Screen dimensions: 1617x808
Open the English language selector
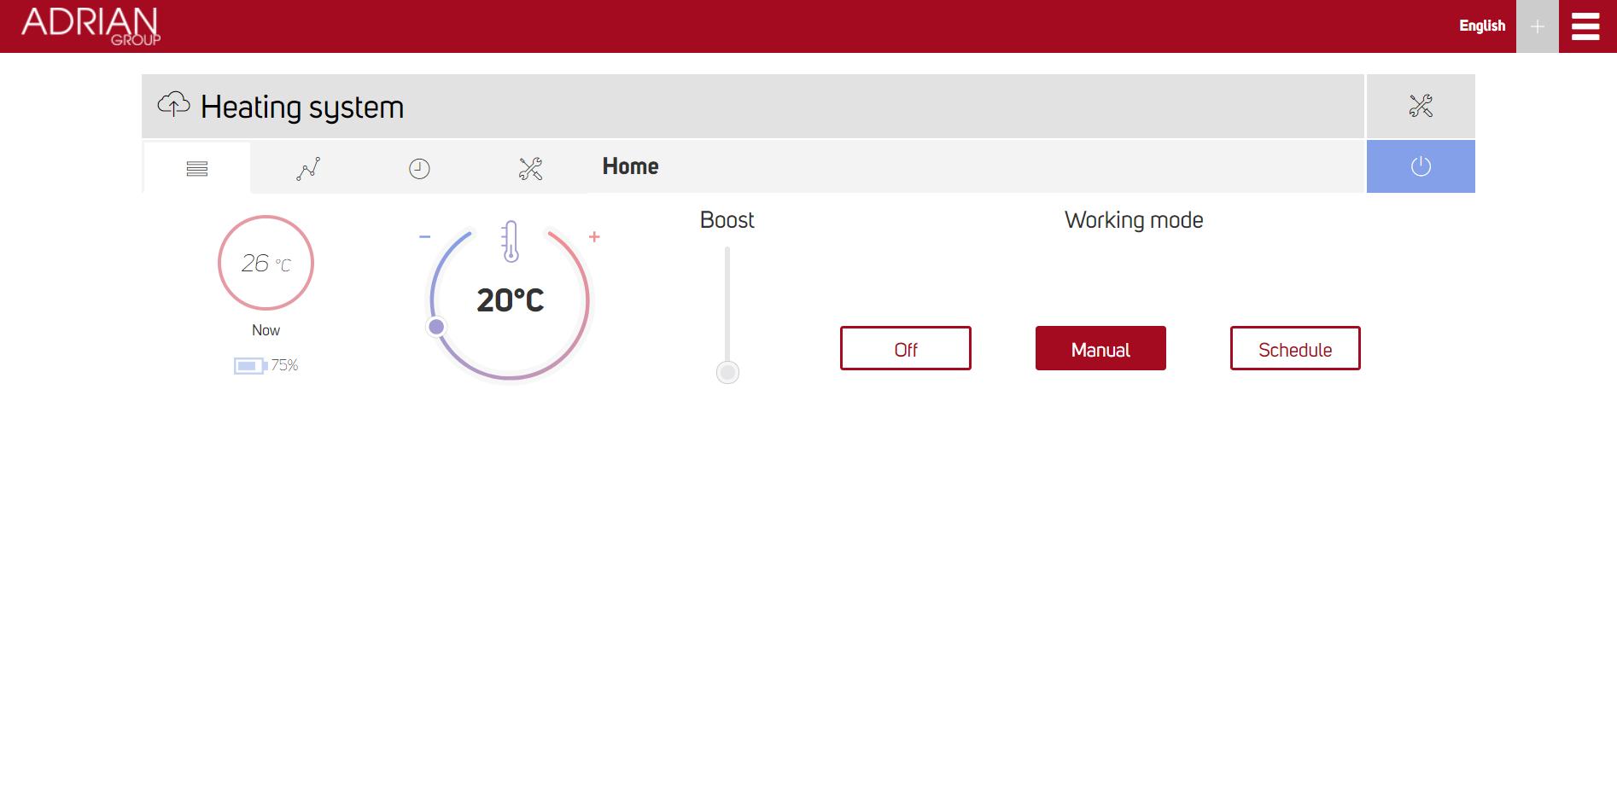tap(1482, 26)
